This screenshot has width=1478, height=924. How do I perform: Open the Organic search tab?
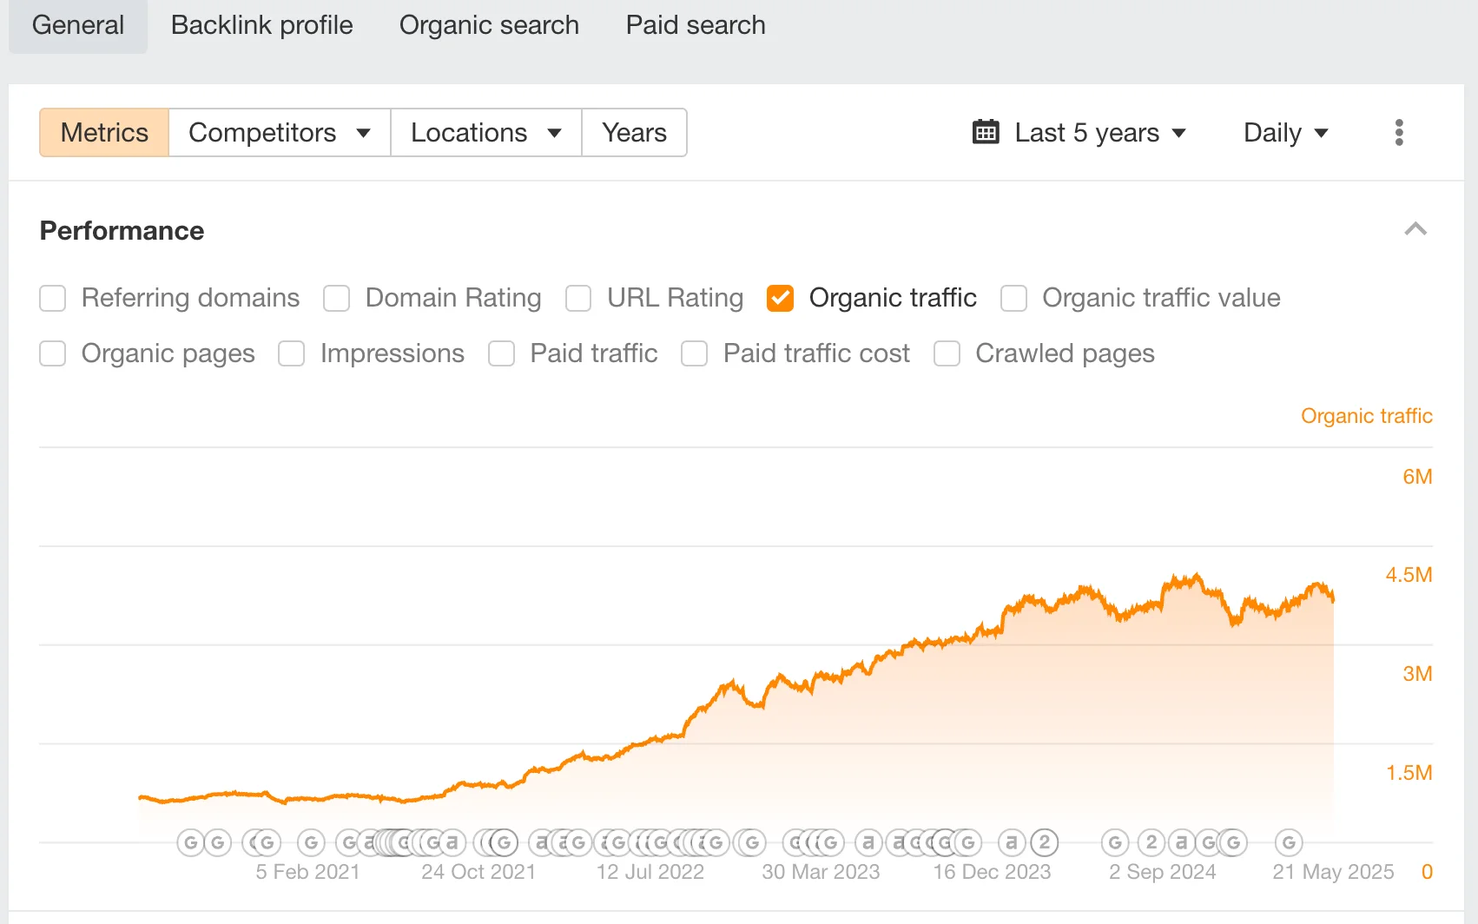pos(488,25)
